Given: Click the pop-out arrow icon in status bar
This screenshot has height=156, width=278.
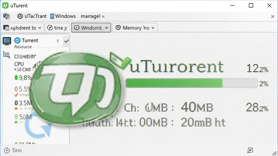Looking at the screenshot, I should pos(250,150).
